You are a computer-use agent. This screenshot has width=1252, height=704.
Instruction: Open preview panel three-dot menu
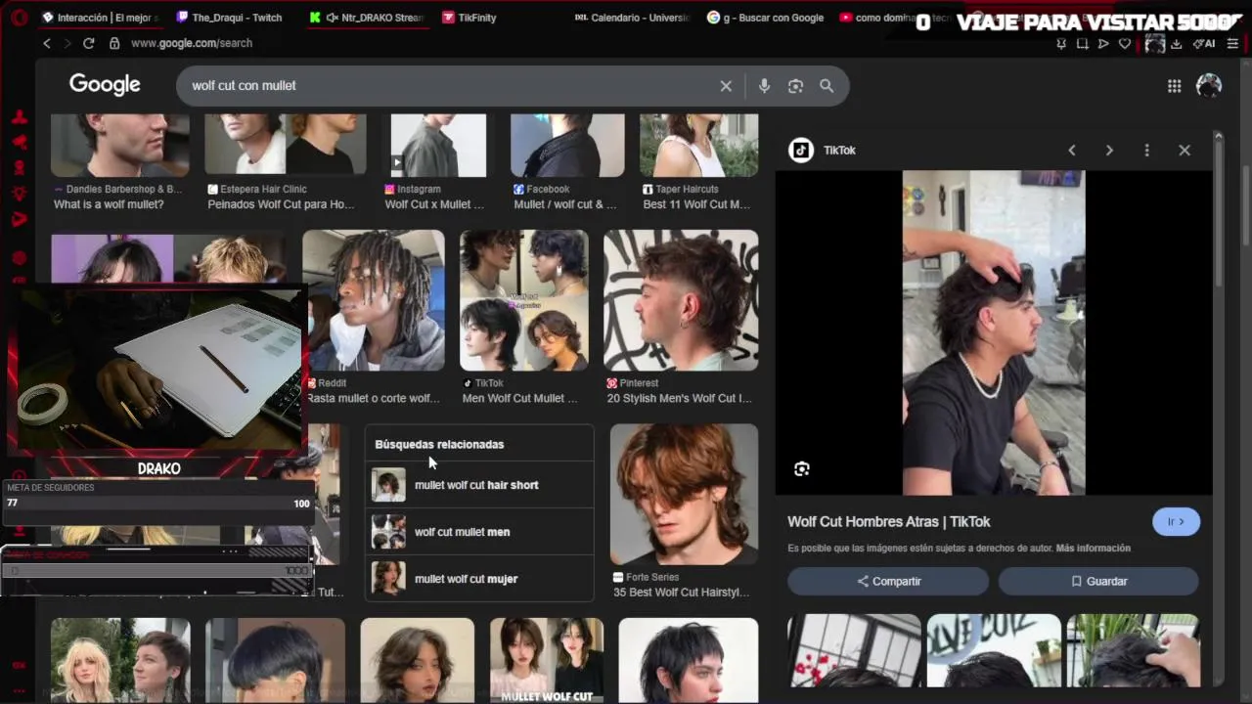(1146, 151)
